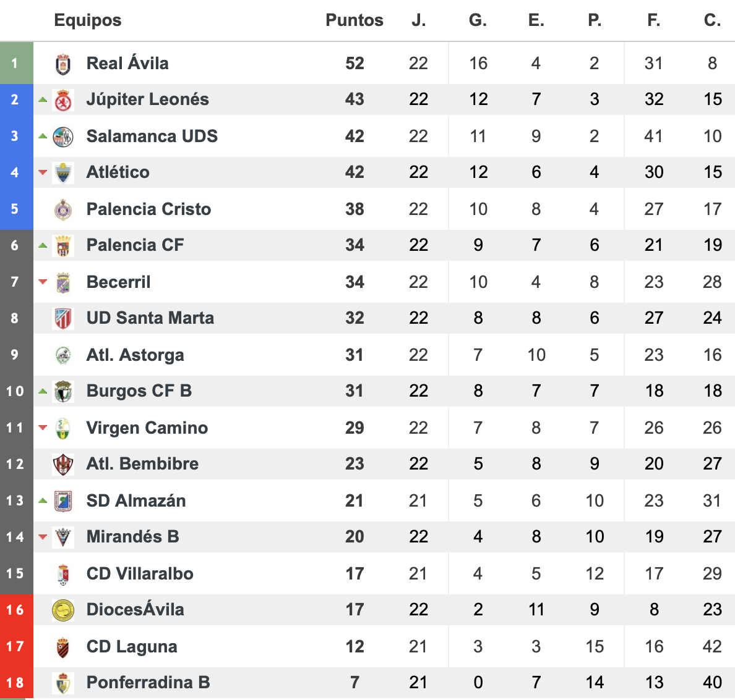Image resolution: width=735 pixels, height=700 pixels.
Task: Click the Real Ávila team crest
Action: point(63,64)
